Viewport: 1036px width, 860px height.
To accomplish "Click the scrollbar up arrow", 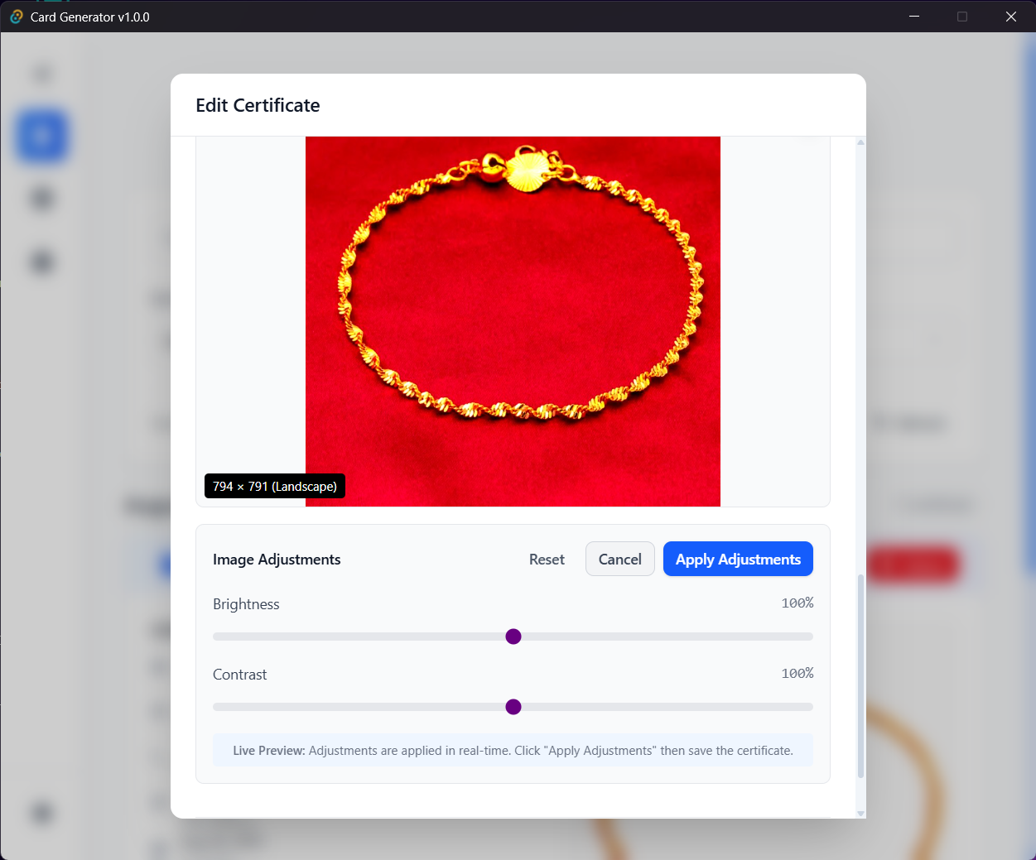I will [860, 141].
